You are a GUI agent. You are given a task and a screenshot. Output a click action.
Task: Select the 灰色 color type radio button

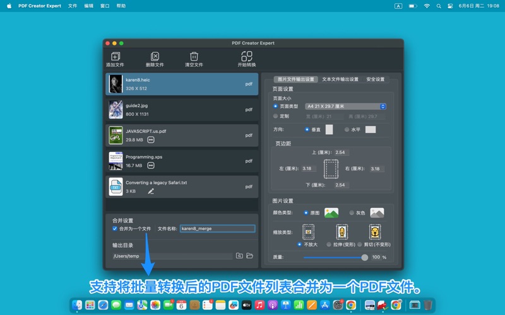(352, 213)
